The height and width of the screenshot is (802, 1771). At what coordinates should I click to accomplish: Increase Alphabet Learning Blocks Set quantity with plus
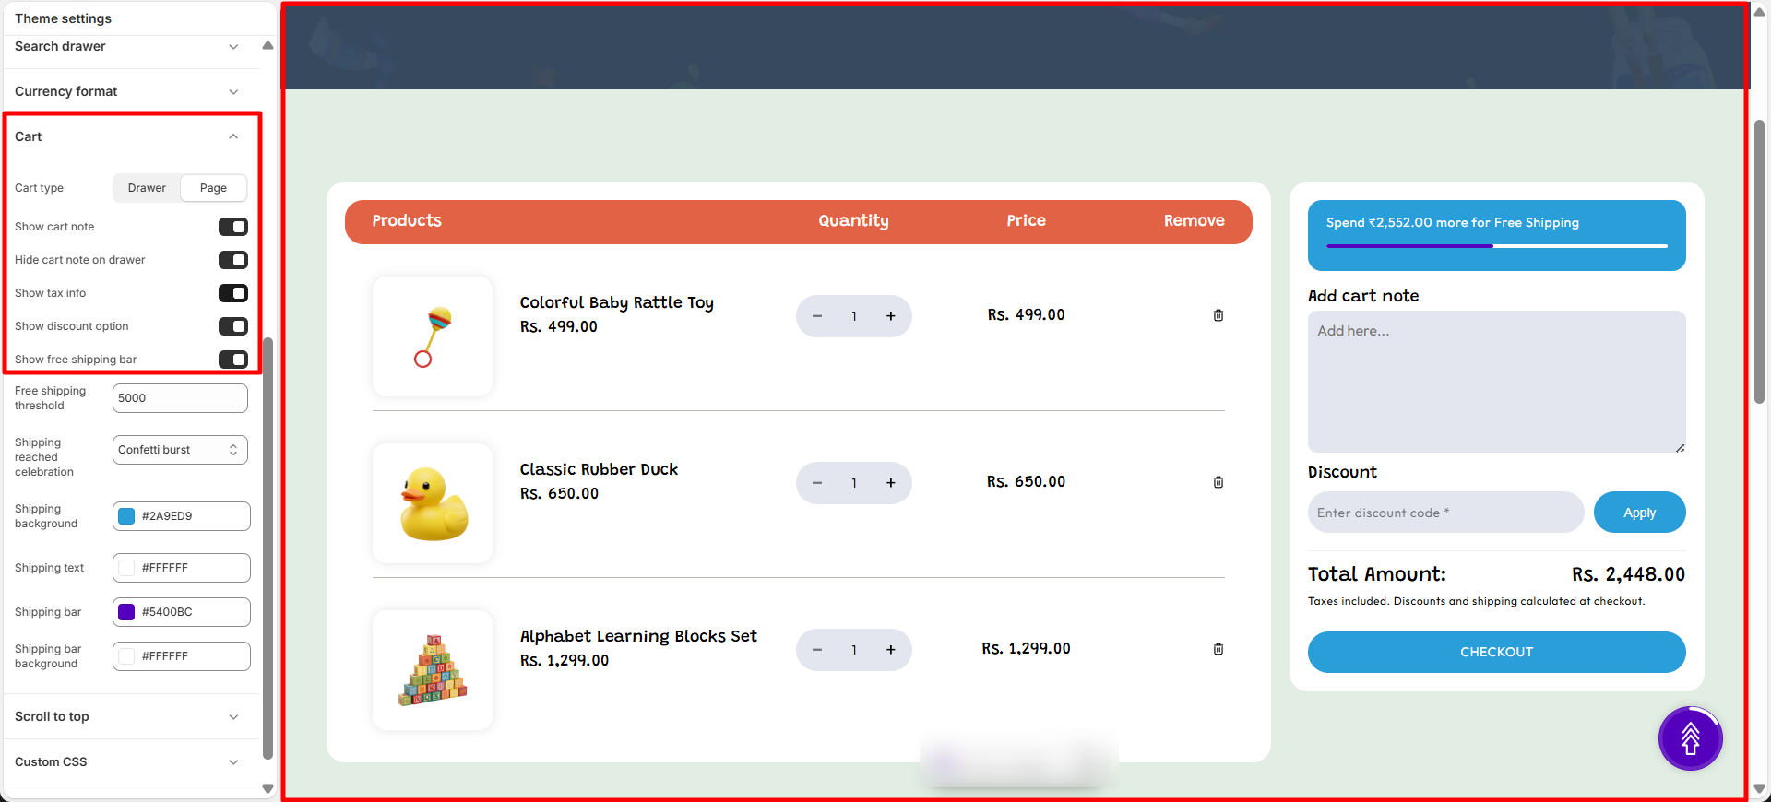point(890,650)
